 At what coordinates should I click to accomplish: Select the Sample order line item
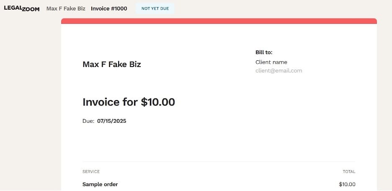[100, 184]
